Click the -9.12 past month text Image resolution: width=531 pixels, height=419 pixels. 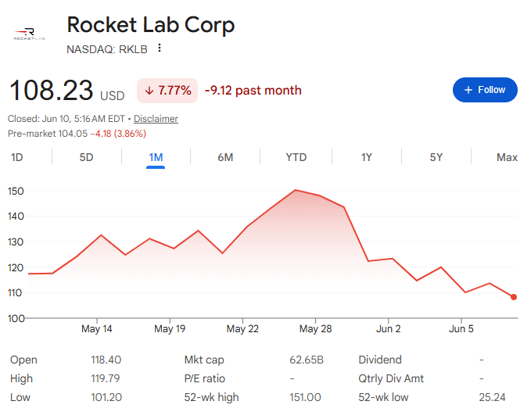pos(253,91)
